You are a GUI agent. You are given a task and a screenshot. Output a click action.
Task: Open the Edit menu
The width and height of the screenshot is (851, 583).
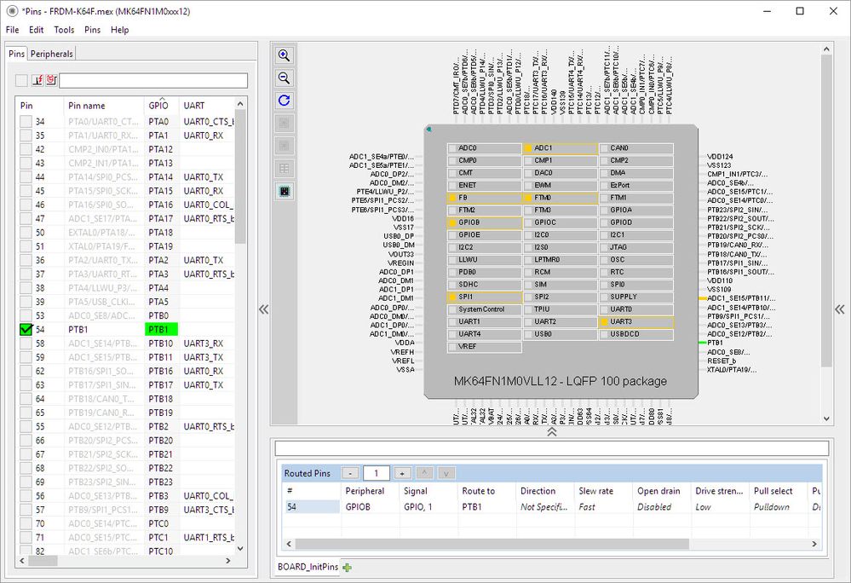[37, 30]
